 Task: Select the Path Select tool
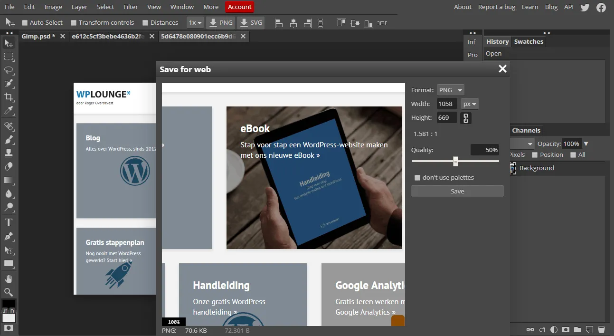(x=9, y=250)
